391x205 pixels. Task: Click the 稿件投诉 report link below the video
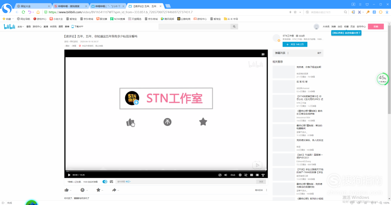pyautogui.click(x=258, y=190)
